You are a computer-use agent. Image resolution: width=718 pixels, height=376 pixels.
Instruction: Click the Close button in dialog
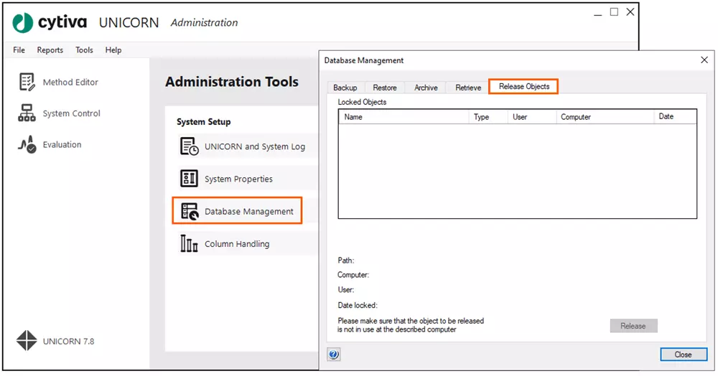684,354
